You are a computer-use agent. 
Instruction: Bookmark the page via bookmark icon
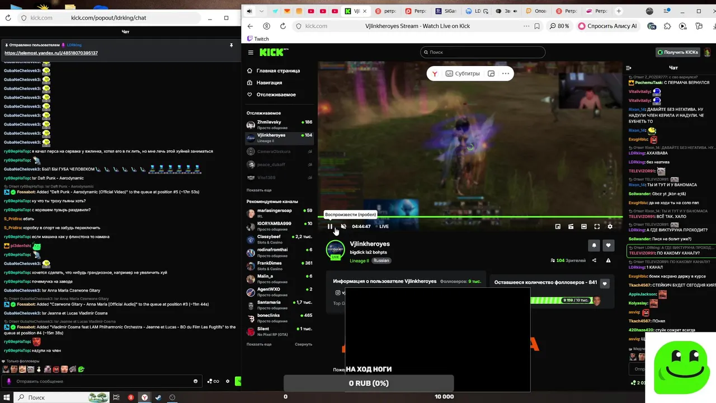point(537,26)
